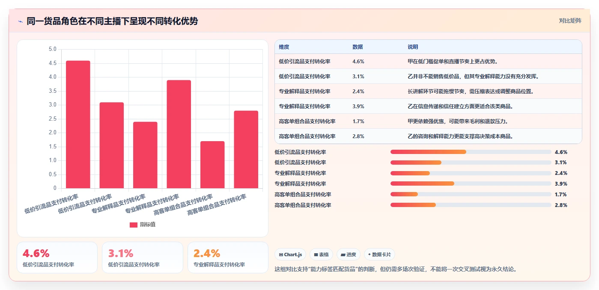599x290 pixels.
Task: Click the 指标值 legend label
Action: pyautogui.click(x=148, y=225)
